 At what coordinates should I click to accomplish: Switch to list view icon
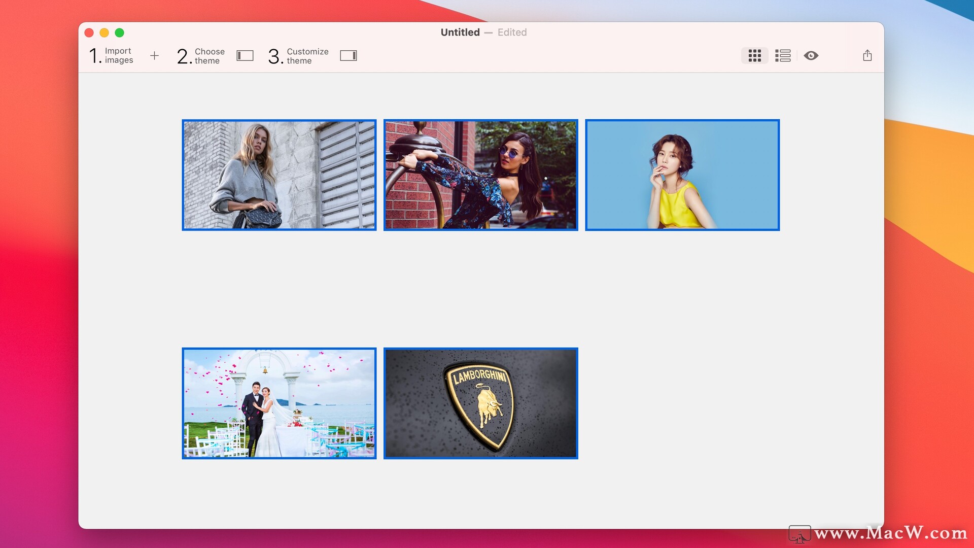point(783,55)
